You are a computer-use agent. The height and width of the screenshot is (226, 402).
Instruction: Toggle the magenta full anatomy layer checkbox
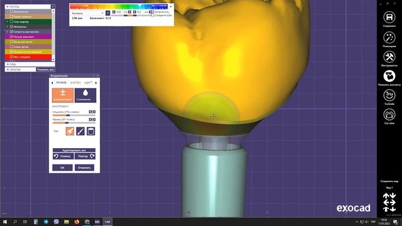(x=11, y=36)
